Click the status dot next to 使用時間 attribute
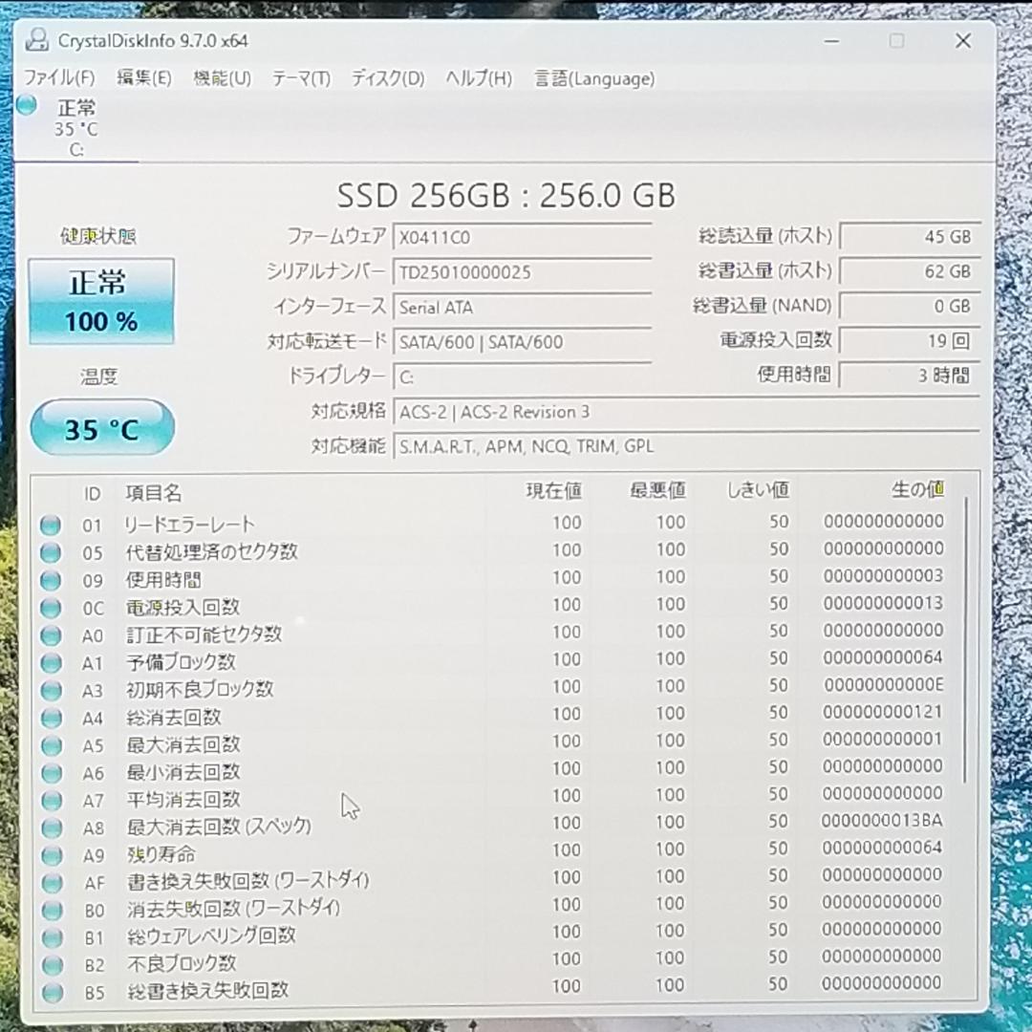Screen dimensions: 1032x1032 (x=50, y=579)
